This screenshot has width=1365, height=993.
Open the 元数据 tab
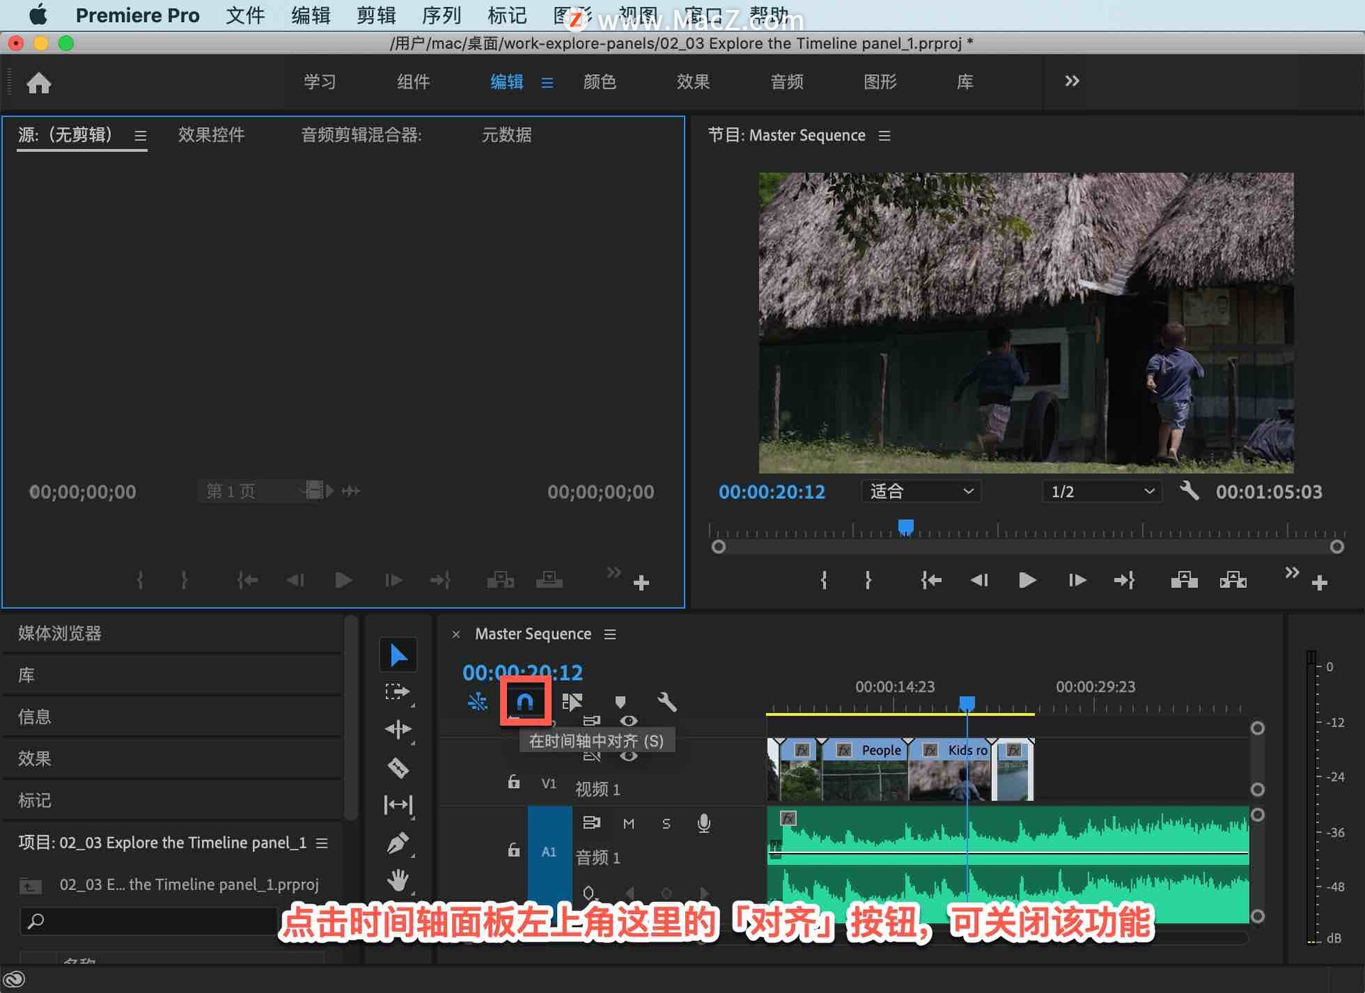tap(506, 135)
